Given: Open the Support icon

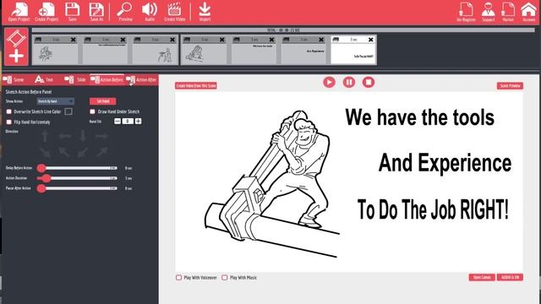Looking at the screenshot, I should (489, 12).
